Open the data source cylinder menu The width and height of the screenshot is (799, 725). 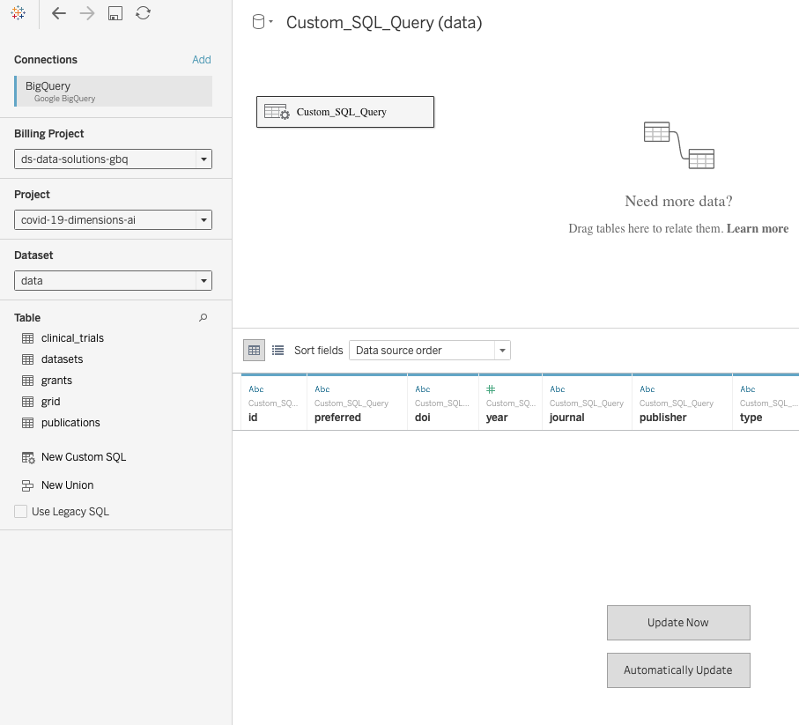263,22
